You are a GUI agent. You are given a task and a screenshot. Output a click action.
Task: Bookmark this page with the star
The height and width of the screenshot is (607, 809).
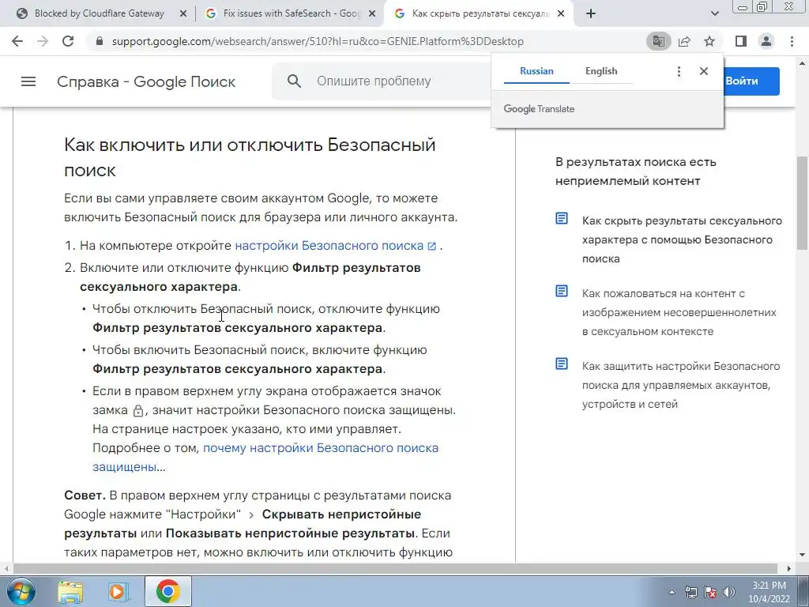click(709, 41)
